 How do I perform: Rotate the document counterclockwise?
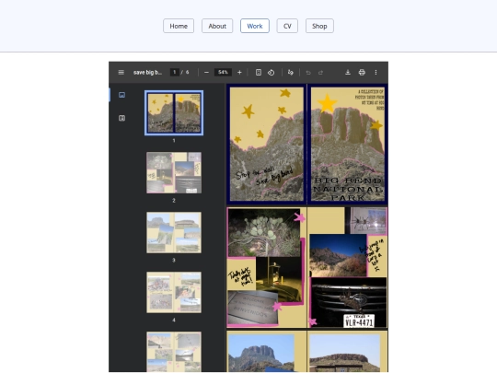coord(271,73)
